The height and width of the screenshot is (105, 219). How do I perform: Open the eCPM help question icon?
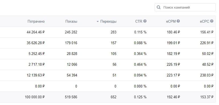point(178,21)
